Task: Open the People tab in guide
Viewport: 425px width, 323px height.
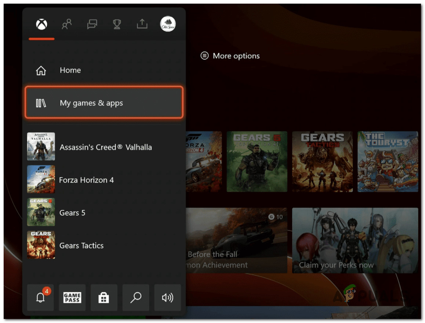Action: (67, 24)
